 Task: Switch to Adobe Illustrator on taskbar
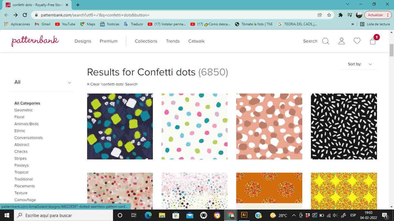pyautogui.click(x=244, y=215)
